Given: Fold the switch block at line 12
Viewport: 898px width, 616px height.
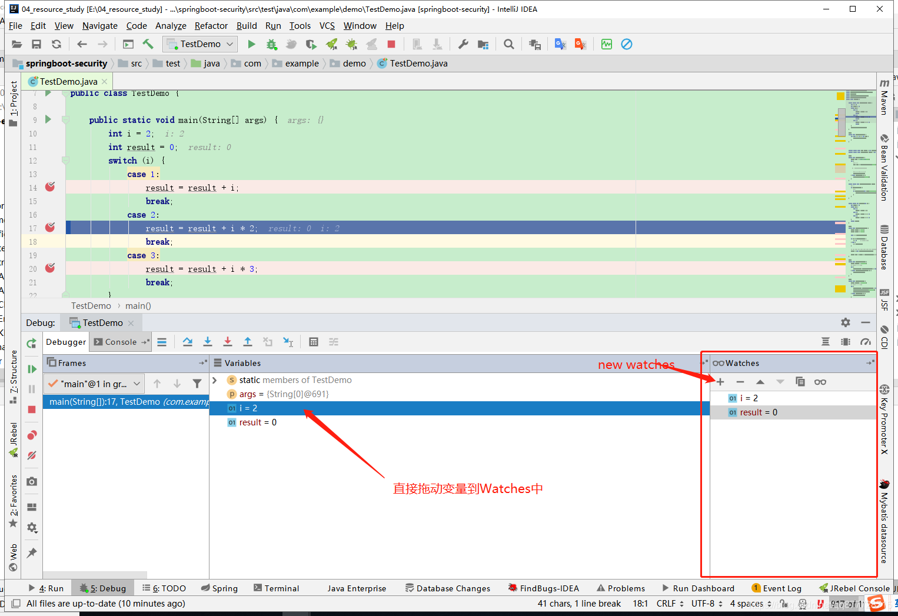Looking at the screenshot, I should 66,161.
